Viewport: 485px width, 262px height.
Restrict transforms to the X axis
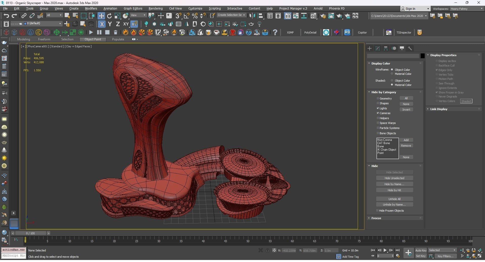click(x=102, y=24)
